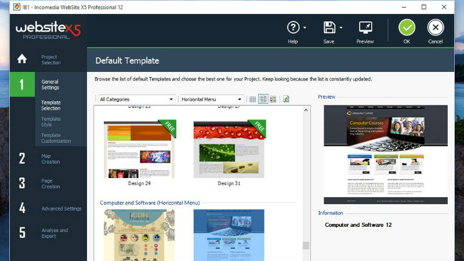464x261 pixels.
Task: Open Template Customization in sidebar
Action: (56, 138)
